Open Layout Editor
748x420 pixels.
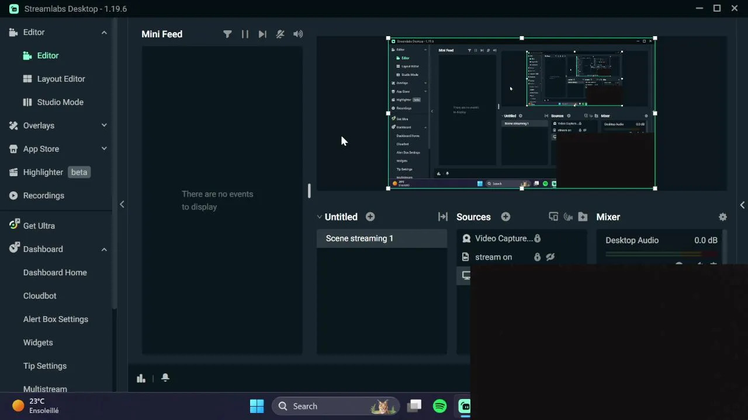click(61, 79)
